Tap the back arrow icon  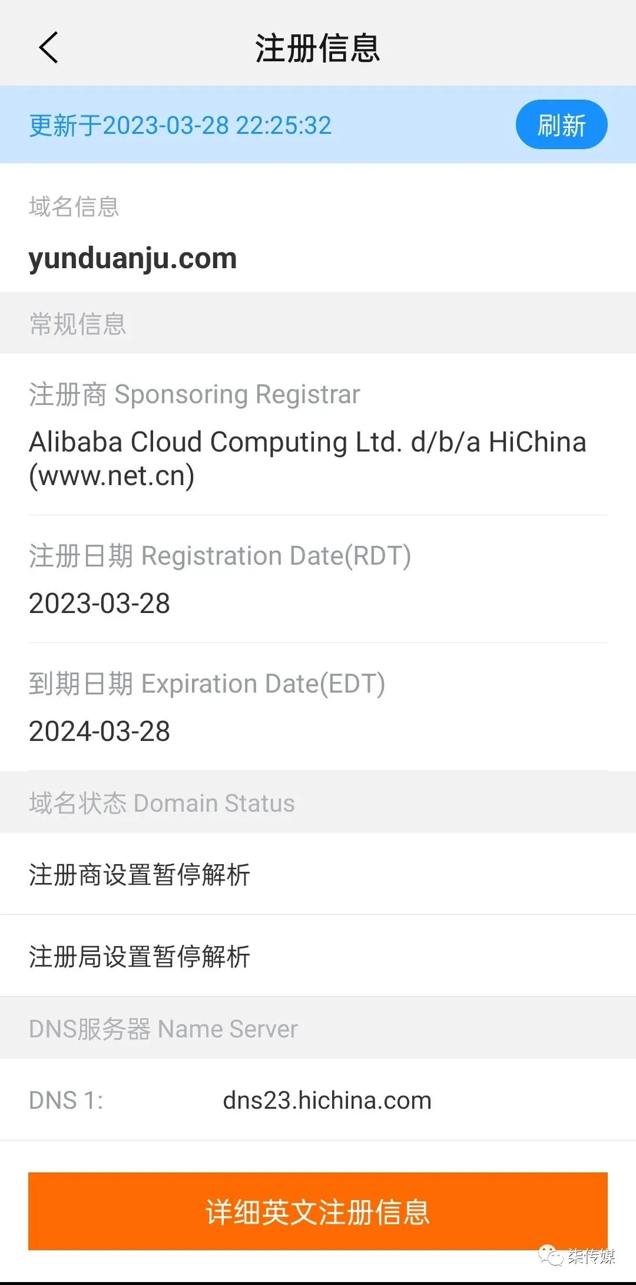(49, 48)
